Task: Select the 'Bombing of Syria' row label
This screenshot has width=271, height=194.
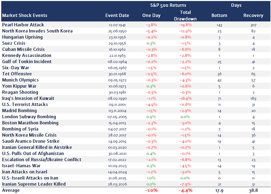Action: 20,129
